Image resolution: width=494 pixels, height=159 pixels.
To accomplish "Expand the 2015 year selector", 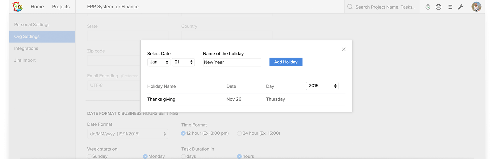I will pos(322,86).
